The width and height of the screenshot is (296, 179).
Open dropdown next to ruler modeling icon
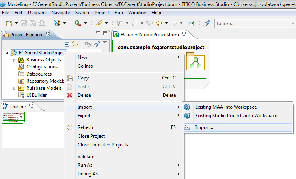(x=64, y=23)
